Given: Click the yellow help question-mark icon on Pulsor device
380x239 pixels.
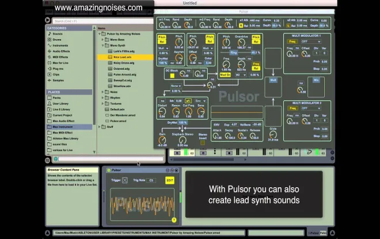Looking at the screenshot, I should coord(174,220).
